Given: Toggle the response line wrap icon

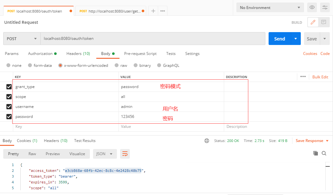Looking at the screenshot, I should point(125,154).
